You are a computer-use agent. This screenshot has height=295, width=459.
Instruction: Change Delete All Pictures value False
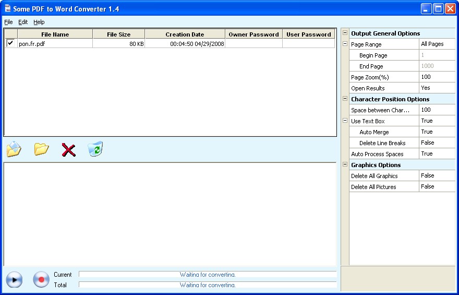coord(437,186)
